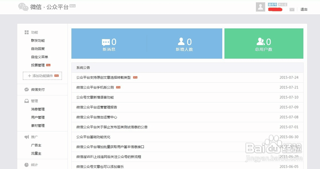
Task: Click the 系统公告 heading
Action: pos(83,68)
